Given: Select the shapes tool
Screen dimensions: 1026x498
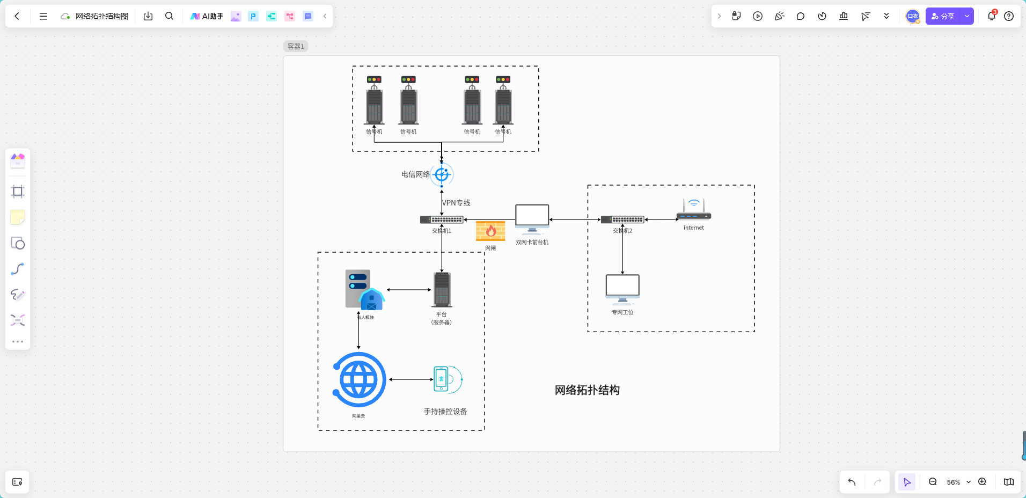Looking at the screenshot, I should coord(18,243).
